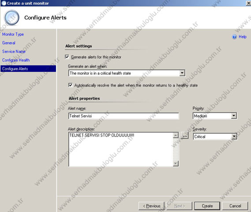Open the General step in sidebar
Image resolution: width=251 pixels, height=212 pixels.
(9, 43)
